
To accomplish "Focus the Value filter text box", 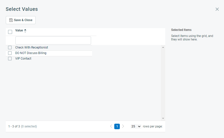I will tap(53, 40).
